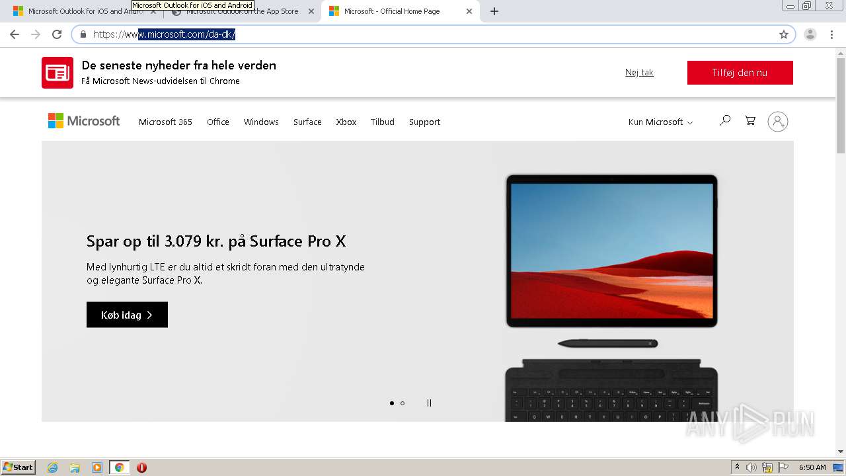
Task: Click the Action Center flag tray icon
Action: 783,467
